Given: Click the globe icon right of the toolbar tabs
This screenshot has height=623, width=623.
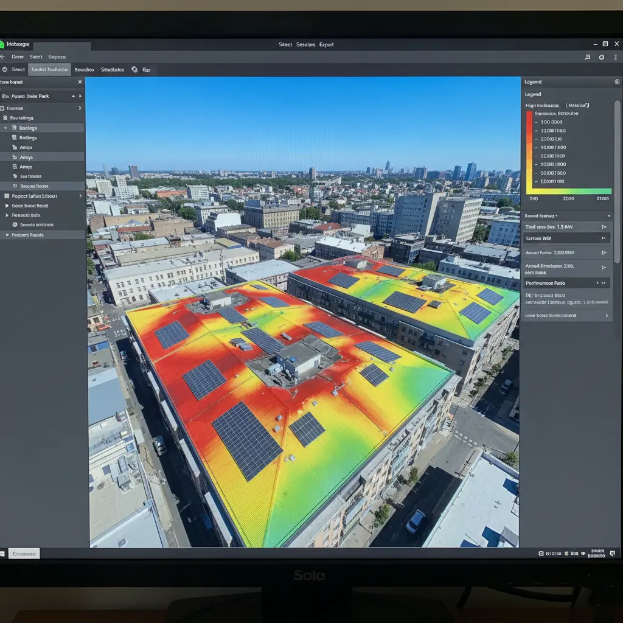Looking at the screenshot, I should pos(134,70).
